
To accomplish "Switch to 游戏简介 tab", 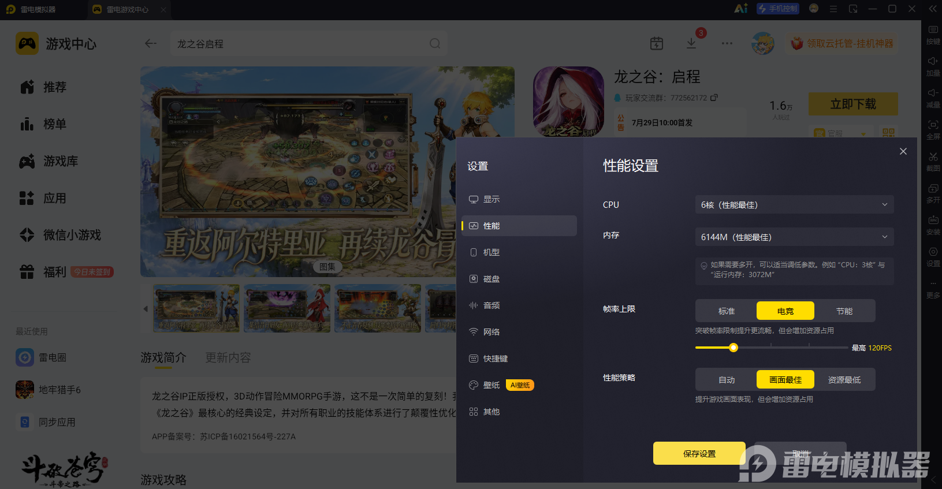I will click(163, 358).
